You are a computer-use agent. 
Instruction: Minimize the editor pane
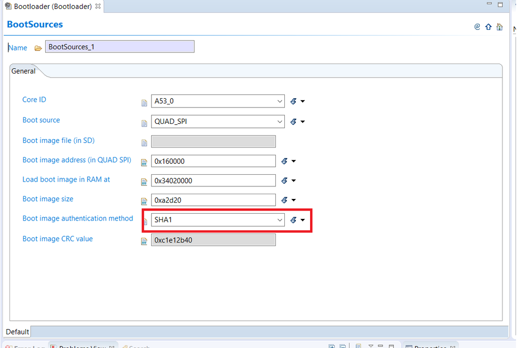point(489,4)
